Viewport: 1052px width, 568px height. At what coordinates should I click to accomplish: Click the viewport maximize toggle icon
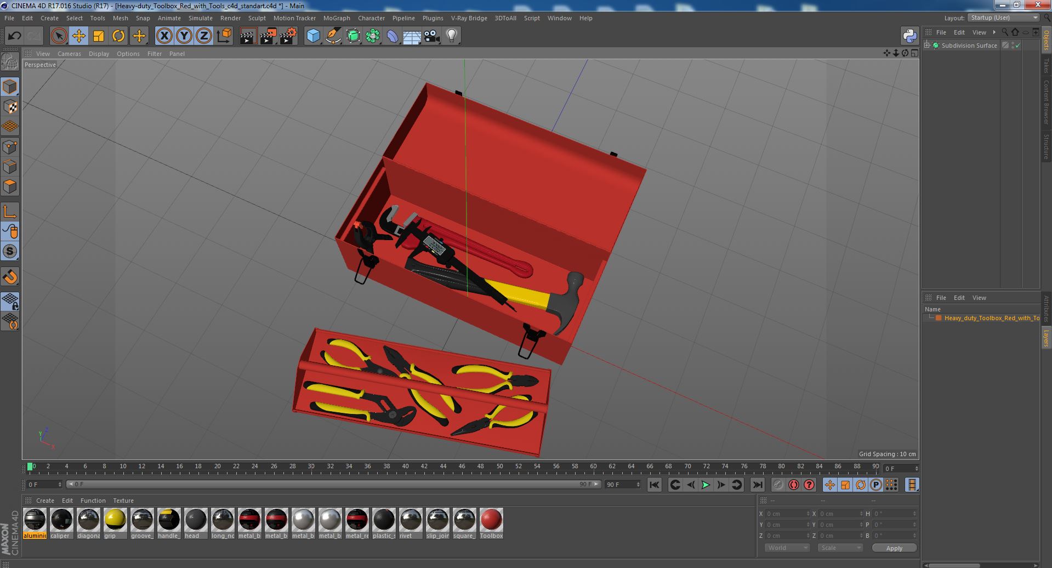pyautogui.click(x=914, y=53)
